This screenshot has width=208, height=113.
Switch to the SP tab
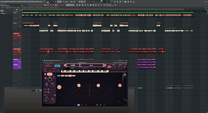[104, 105]
